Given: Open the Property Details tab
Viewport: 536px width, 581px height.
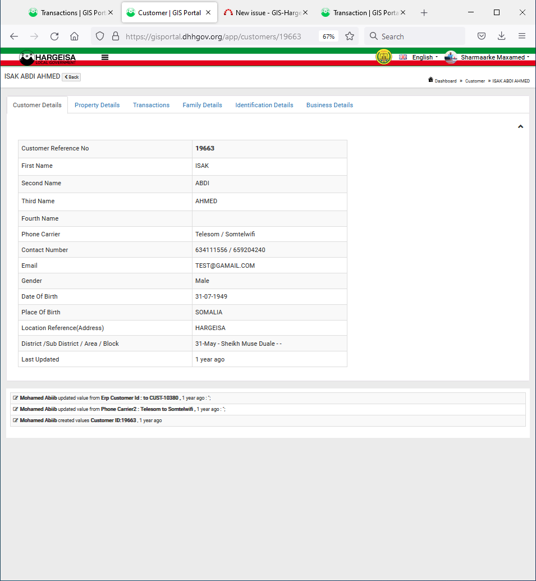Looking at the screenshot, I should click(x=97, y=105).
